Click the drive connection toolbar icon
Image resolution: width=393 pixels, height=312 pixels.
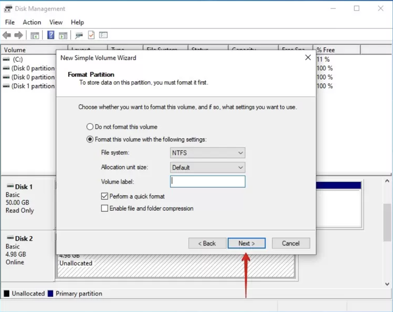(x=79, y=35)
